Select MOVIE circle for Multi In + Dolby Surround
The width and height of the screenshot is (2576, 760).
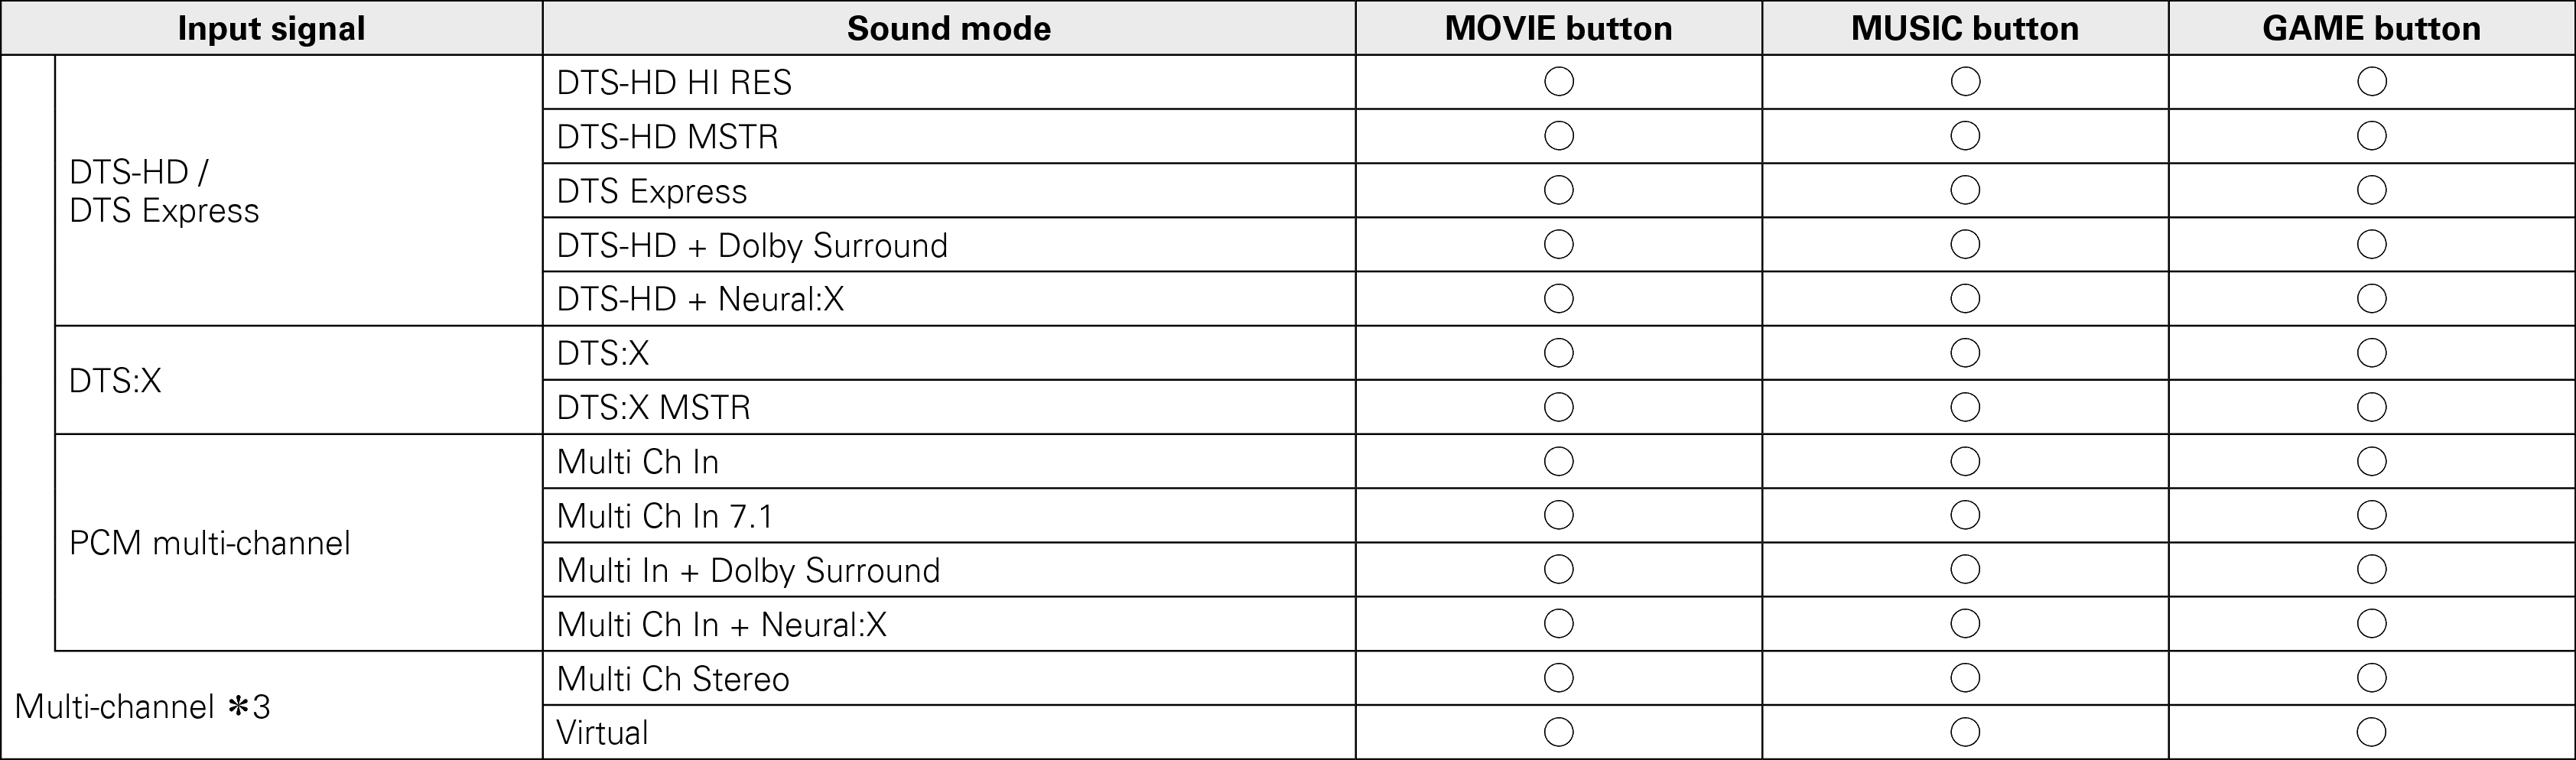[1558, 570]
